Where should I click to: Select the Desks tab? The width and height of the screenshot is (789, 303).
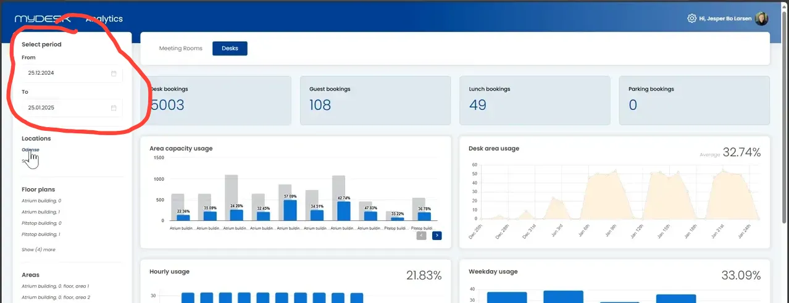[x=230, y=48]
